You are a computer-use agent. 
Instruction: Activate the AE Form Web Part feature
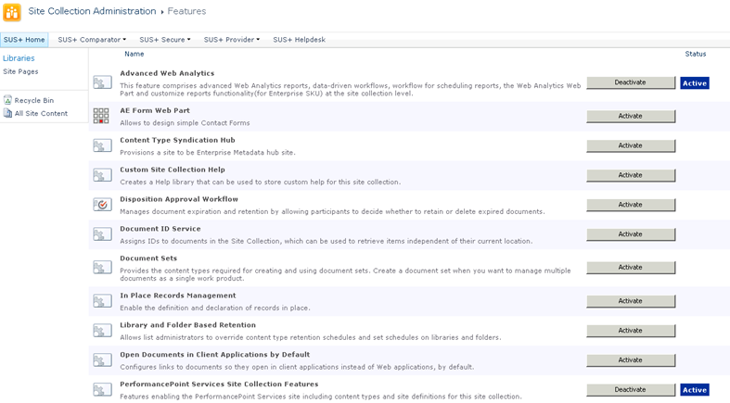631,116
